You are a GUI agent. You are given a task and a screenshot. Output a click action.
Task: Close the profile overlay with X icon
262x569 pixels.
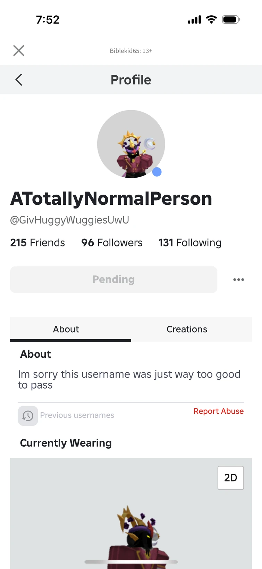pos(19,50)
